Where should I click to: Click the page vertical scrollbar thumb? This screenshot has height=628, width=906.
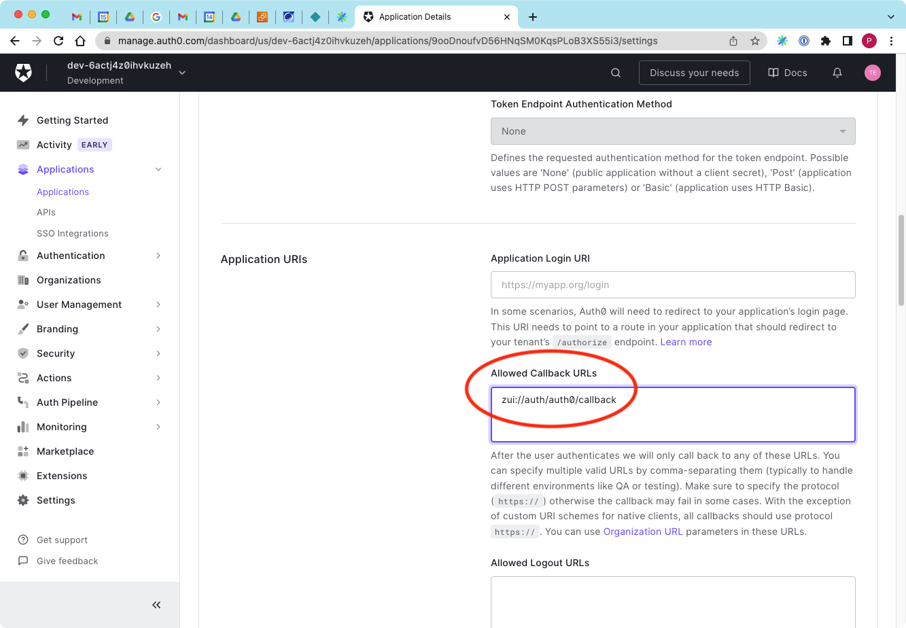point(901,260)
